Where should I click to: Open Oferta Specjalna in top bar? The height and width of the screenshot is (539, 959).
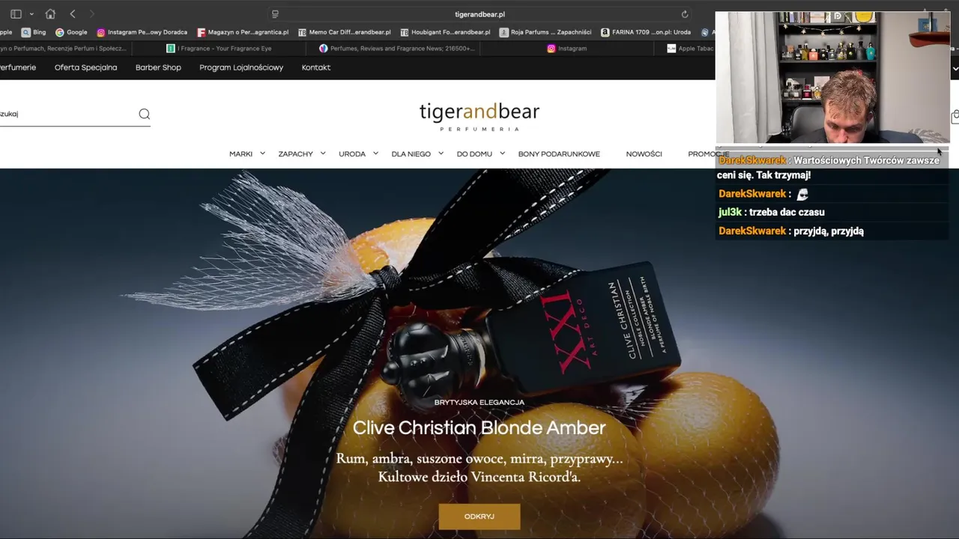(85, 67)
